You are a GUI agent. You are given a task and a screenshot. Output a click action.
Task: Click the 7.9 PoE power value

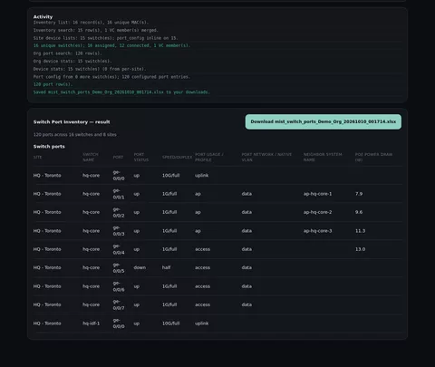pos(359,194)
